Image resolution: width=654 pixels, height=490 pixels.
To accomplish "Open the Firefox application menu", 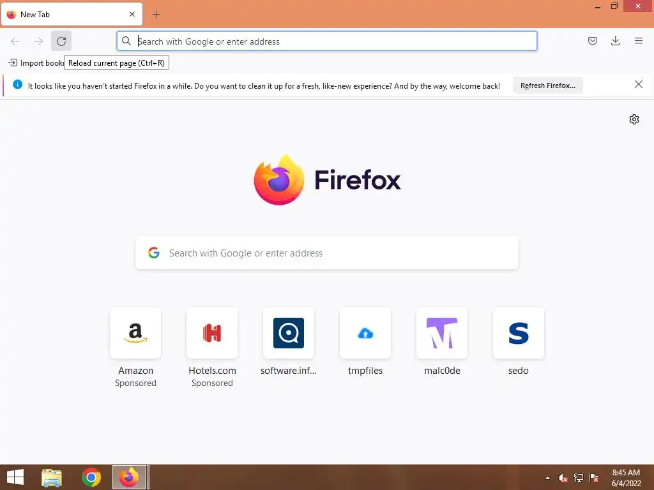I will (x=639, y=41).
